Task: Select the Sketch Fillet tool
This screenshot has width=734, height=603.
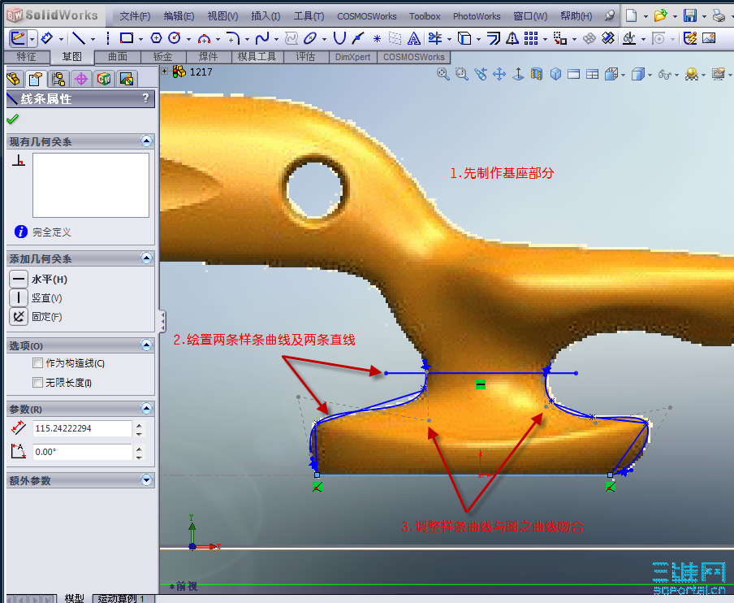Action: pos(233,38)
